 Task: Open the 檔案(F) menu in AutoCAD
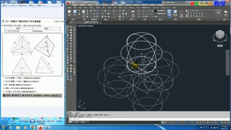point(75,5)
